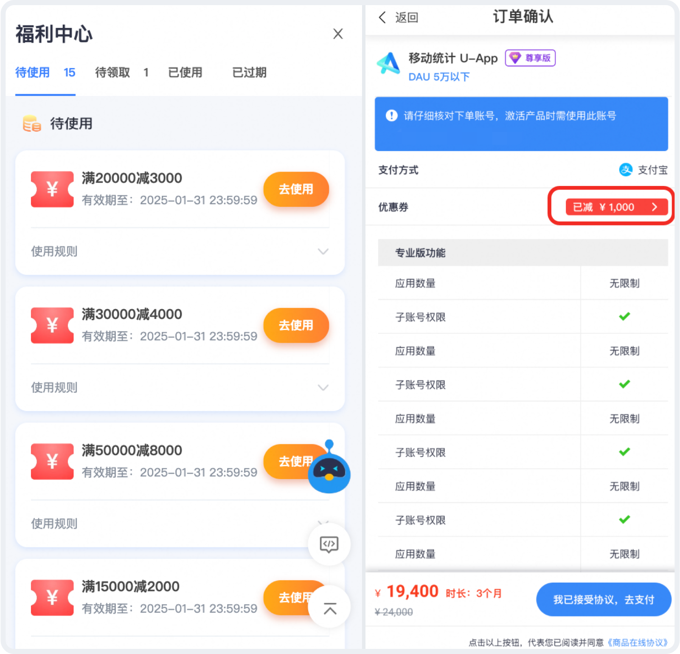Click the 尊享版 diamond badge
The height and width of the screenshot is (654, 680).
pyautogui.click(x=530, y=58)
